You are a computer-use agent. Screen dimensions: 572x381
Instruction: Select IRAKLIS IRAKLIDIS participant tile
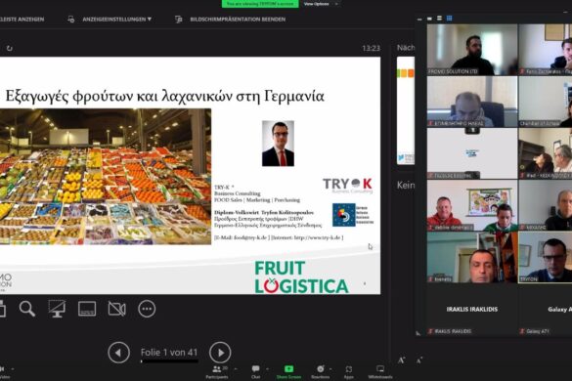click(x=472, y=309)
